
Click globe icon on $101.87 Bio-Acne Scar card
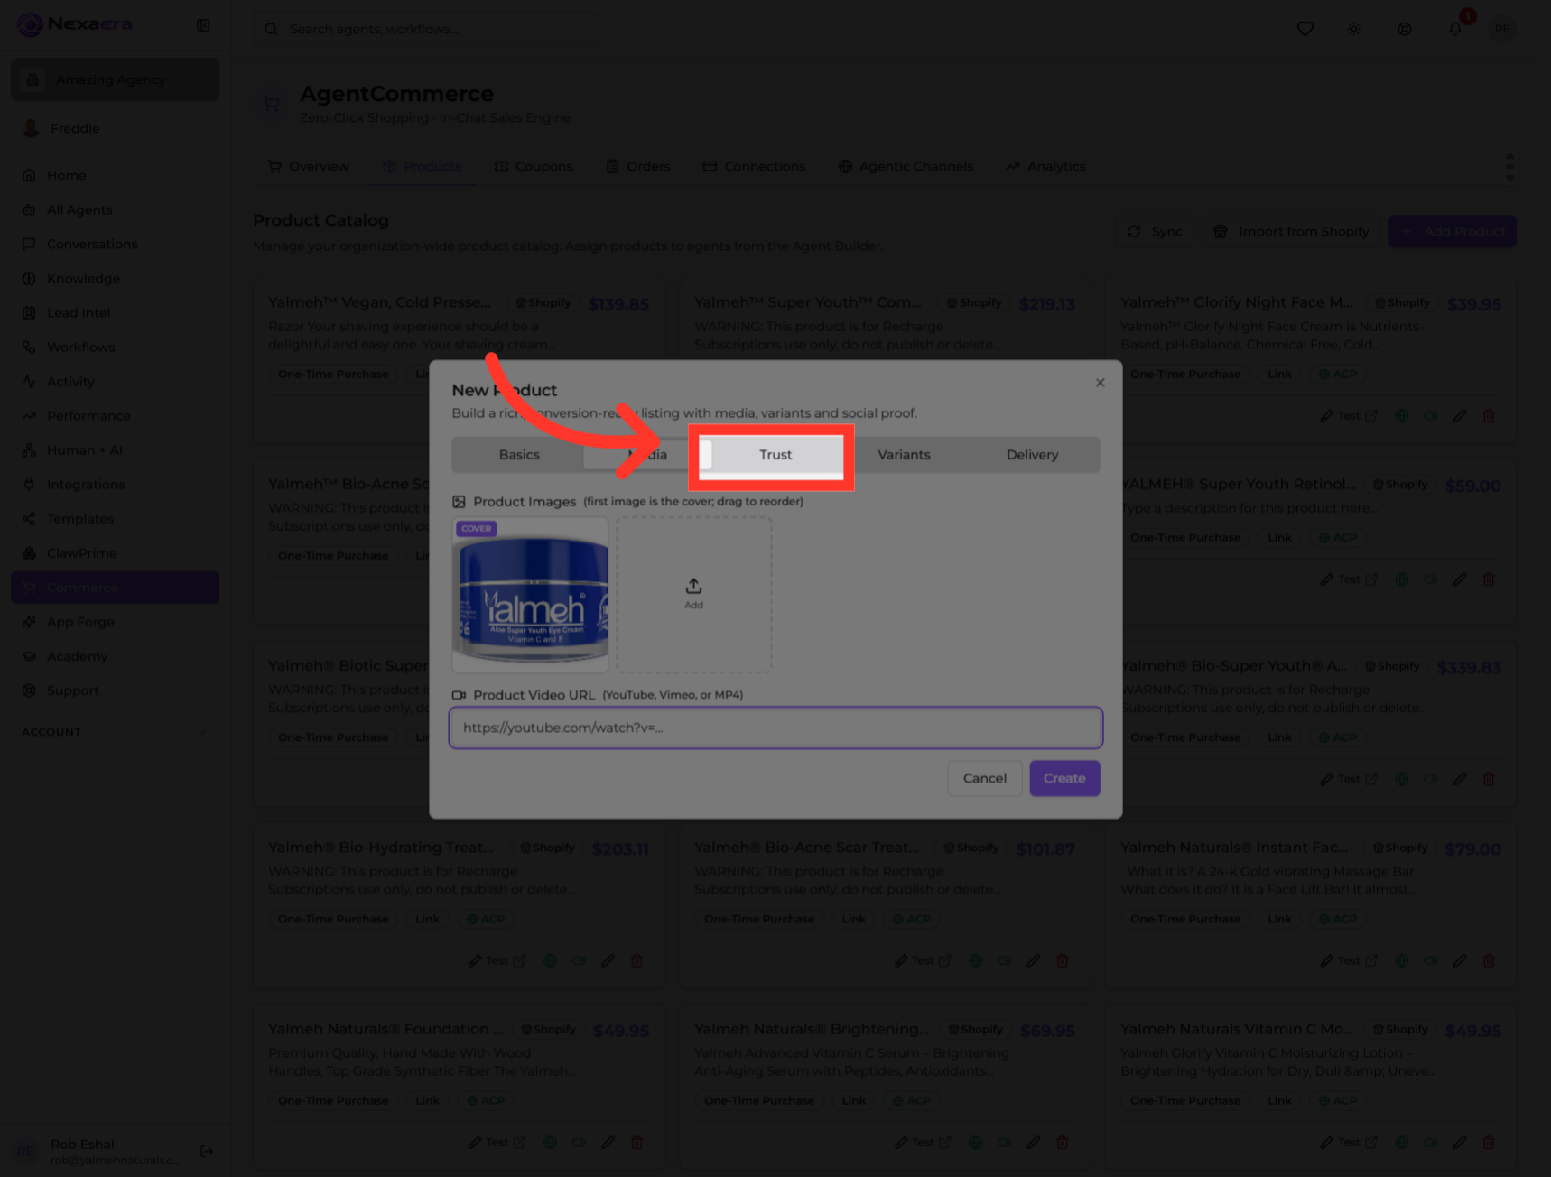976,960
